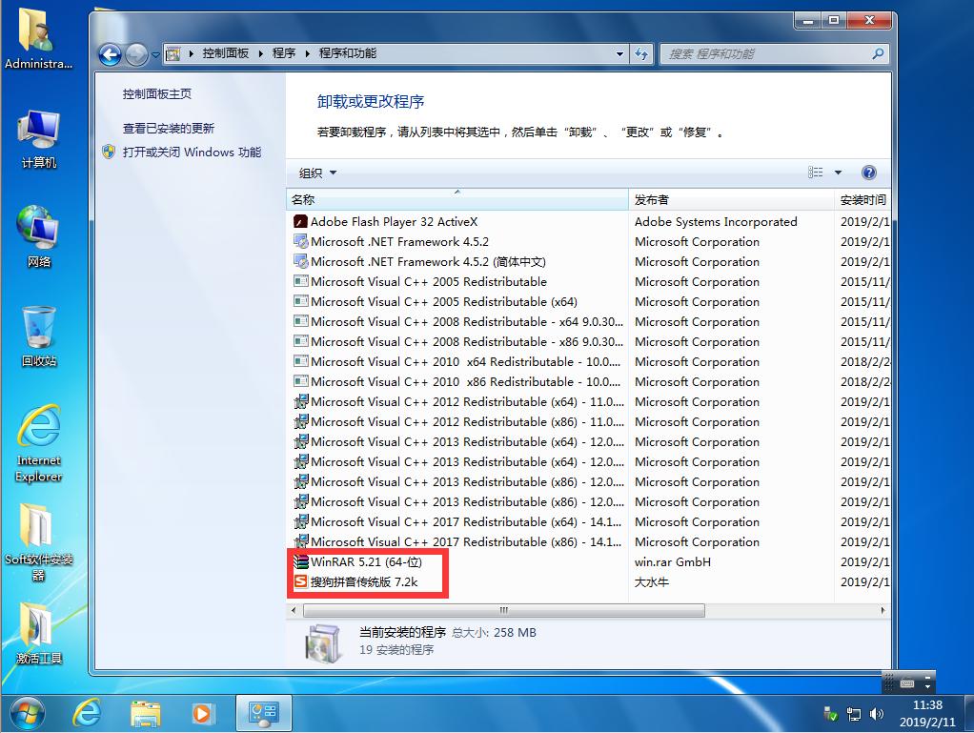The image size is (974, 733).
Task: Click the search magnifier icon
Action: point(878,54)
